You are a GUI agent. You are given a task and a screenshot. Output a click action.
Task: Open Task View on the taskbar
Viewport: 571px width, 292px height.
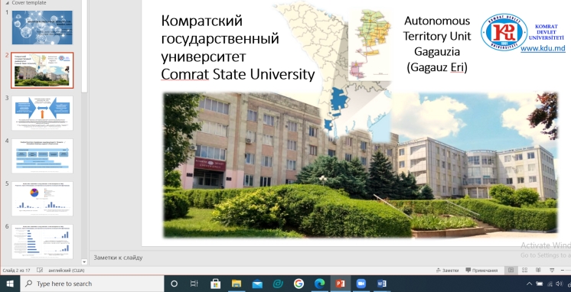click(x=194, y=284)
